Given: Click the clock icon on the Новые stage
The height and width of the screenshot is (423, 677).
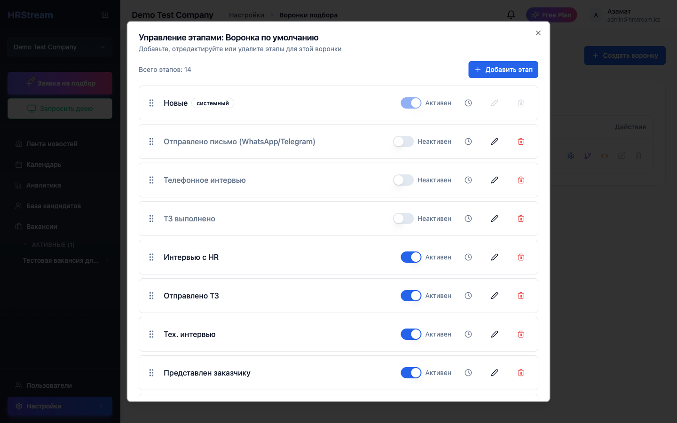Looking at the screenshot, I should pyautogui.click(x=468, y=103).
